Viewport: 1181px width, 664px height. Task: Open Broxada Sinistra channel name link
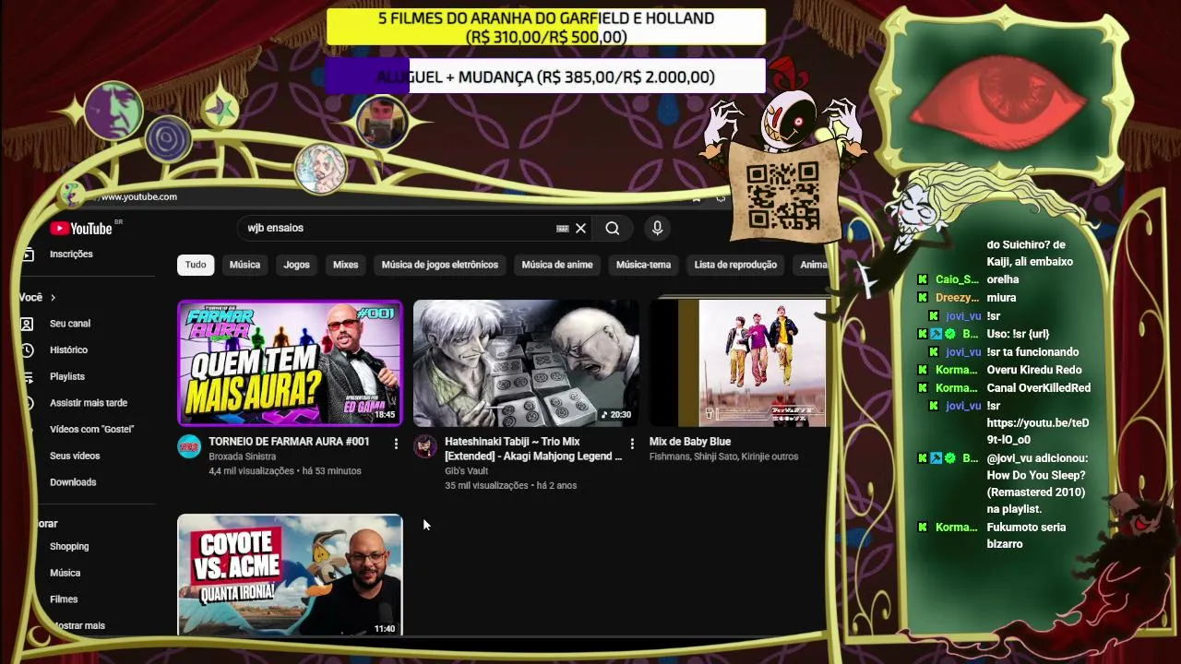tap(242, 456)
